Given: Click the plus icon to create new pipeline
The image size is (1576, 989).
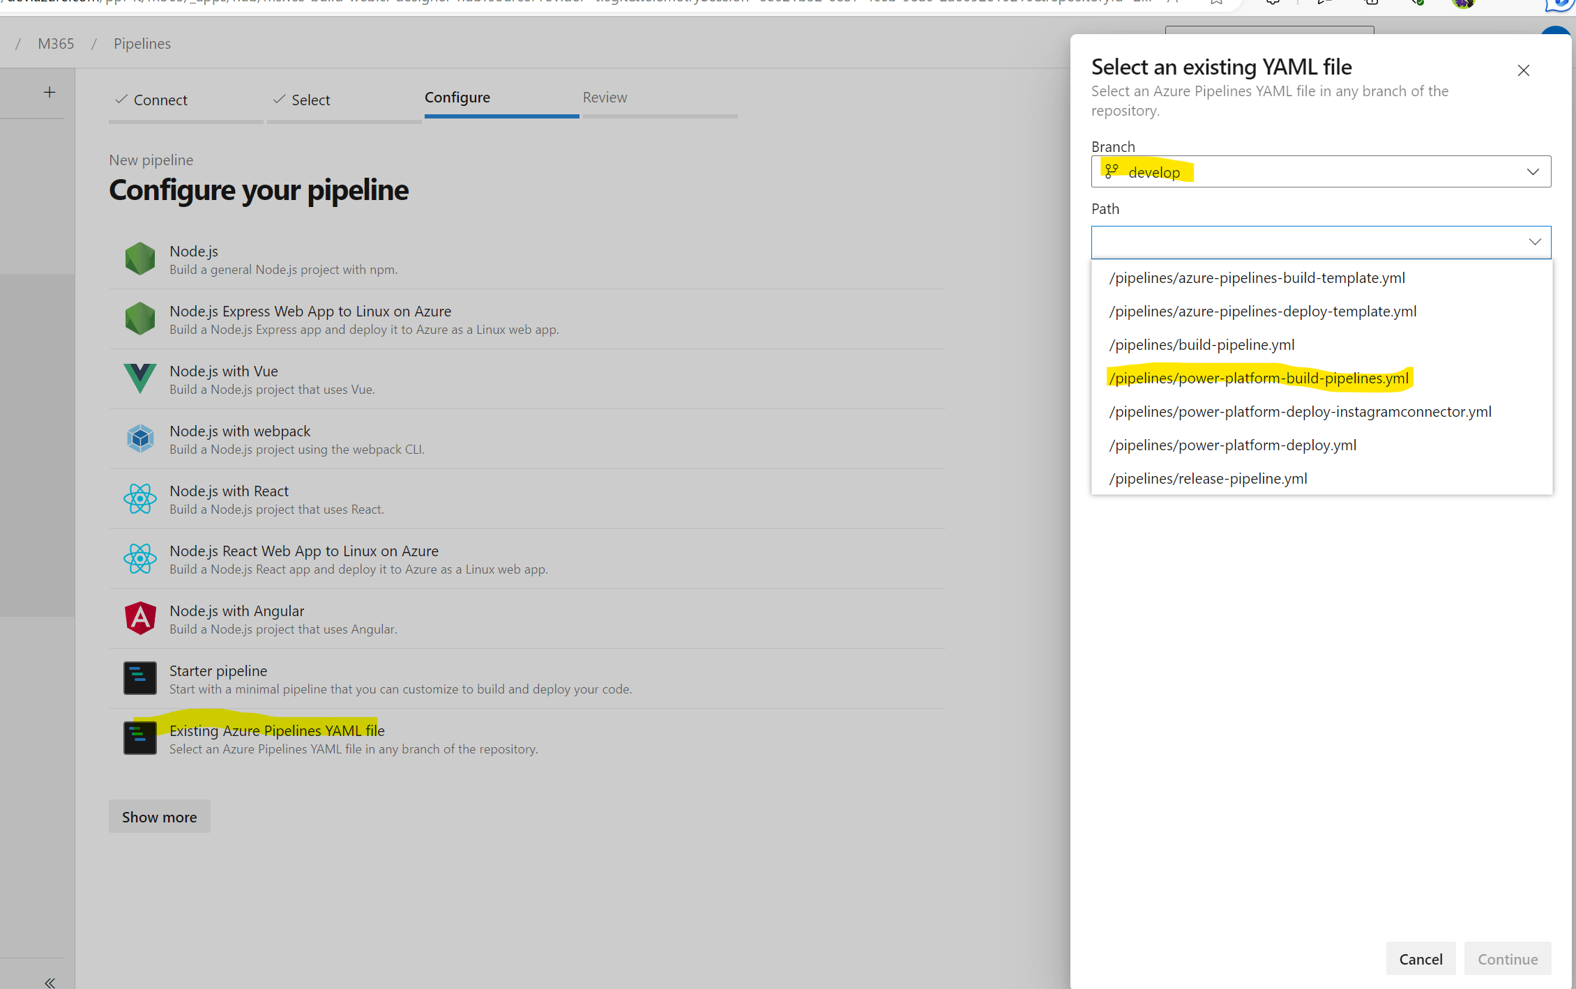Looking at the screenshot, I should click(50, 92).
